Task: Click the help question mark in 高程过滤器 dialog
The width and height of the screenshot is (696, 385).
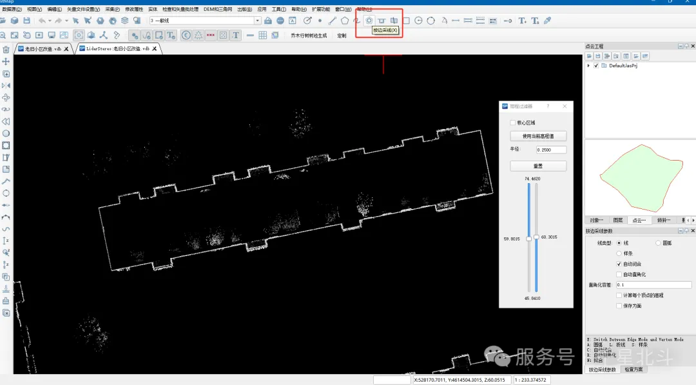Action: [x=548, y=106]
